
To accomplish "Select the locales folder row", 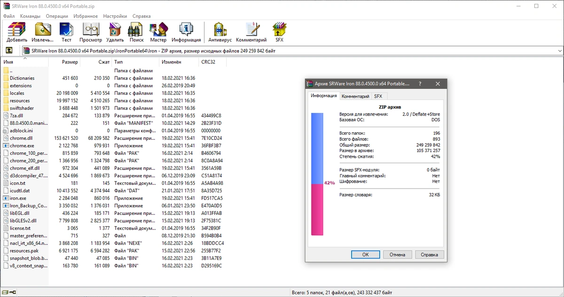I will 114,93.
